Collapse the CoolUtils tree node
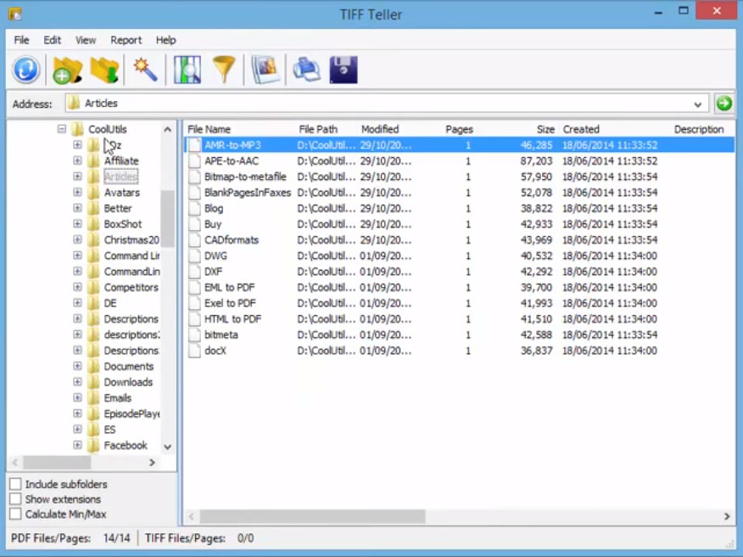The width and height of the screenshot is (743, 557). point(62,128)
